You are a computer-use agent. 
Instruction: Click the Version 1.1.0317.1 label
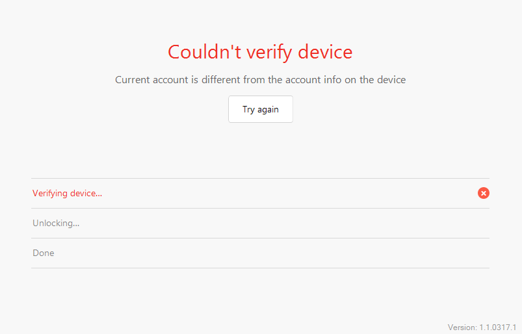coord(482,328)
